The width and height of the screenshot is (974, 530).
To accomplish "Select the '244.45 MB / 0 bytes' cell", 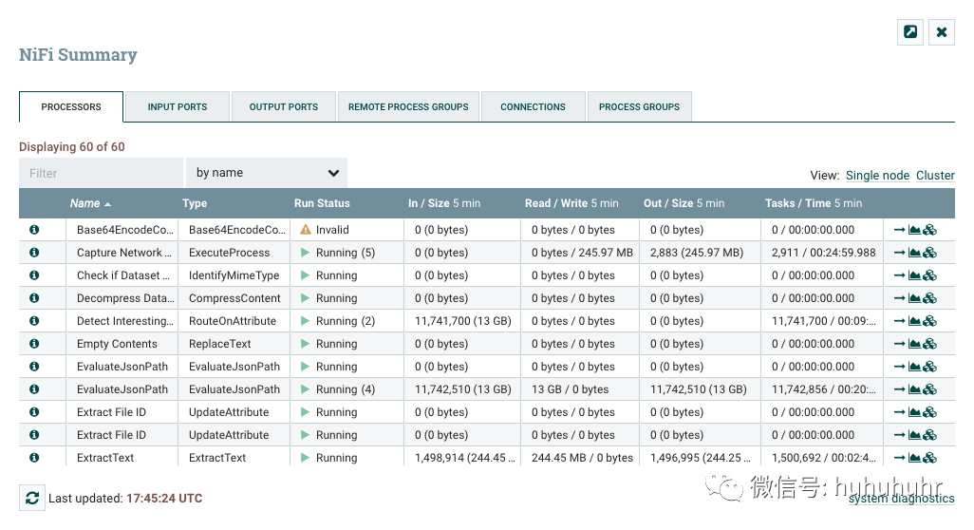I will click(580, 458).
